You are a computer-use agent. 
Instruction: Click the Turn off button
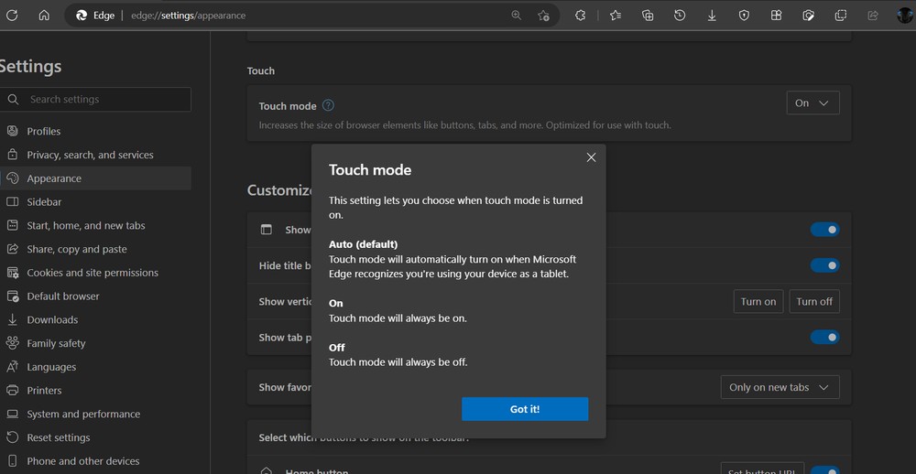pyautogui.click(x=814, y=302)
